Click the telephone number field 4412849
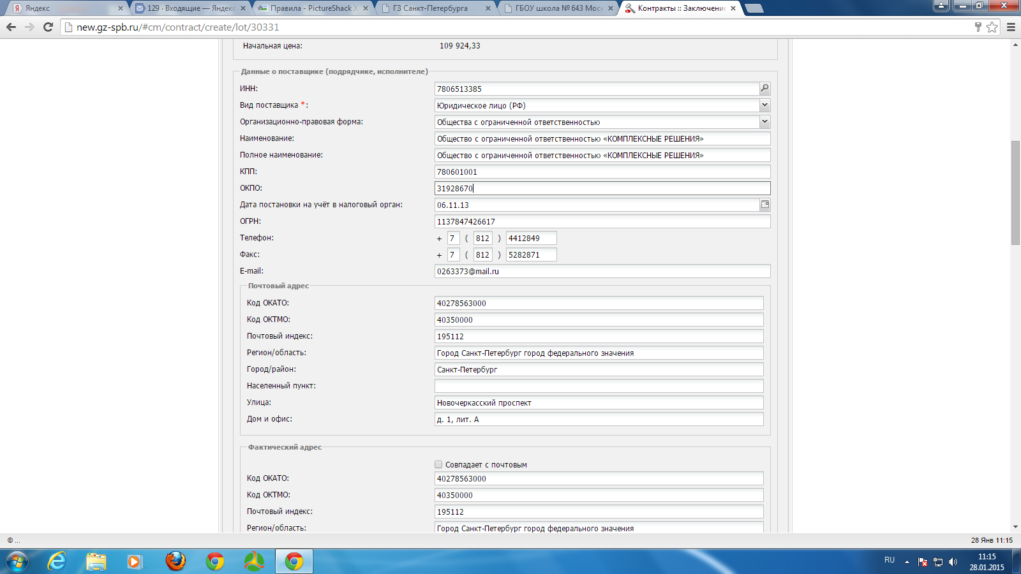Image resolution: width=1021 pixels, height=574 pixels. (x=531, y=238)
